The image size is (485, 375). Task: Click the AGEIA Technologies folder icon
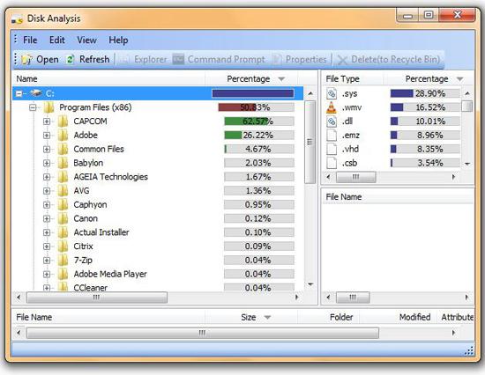click(63, 177)
